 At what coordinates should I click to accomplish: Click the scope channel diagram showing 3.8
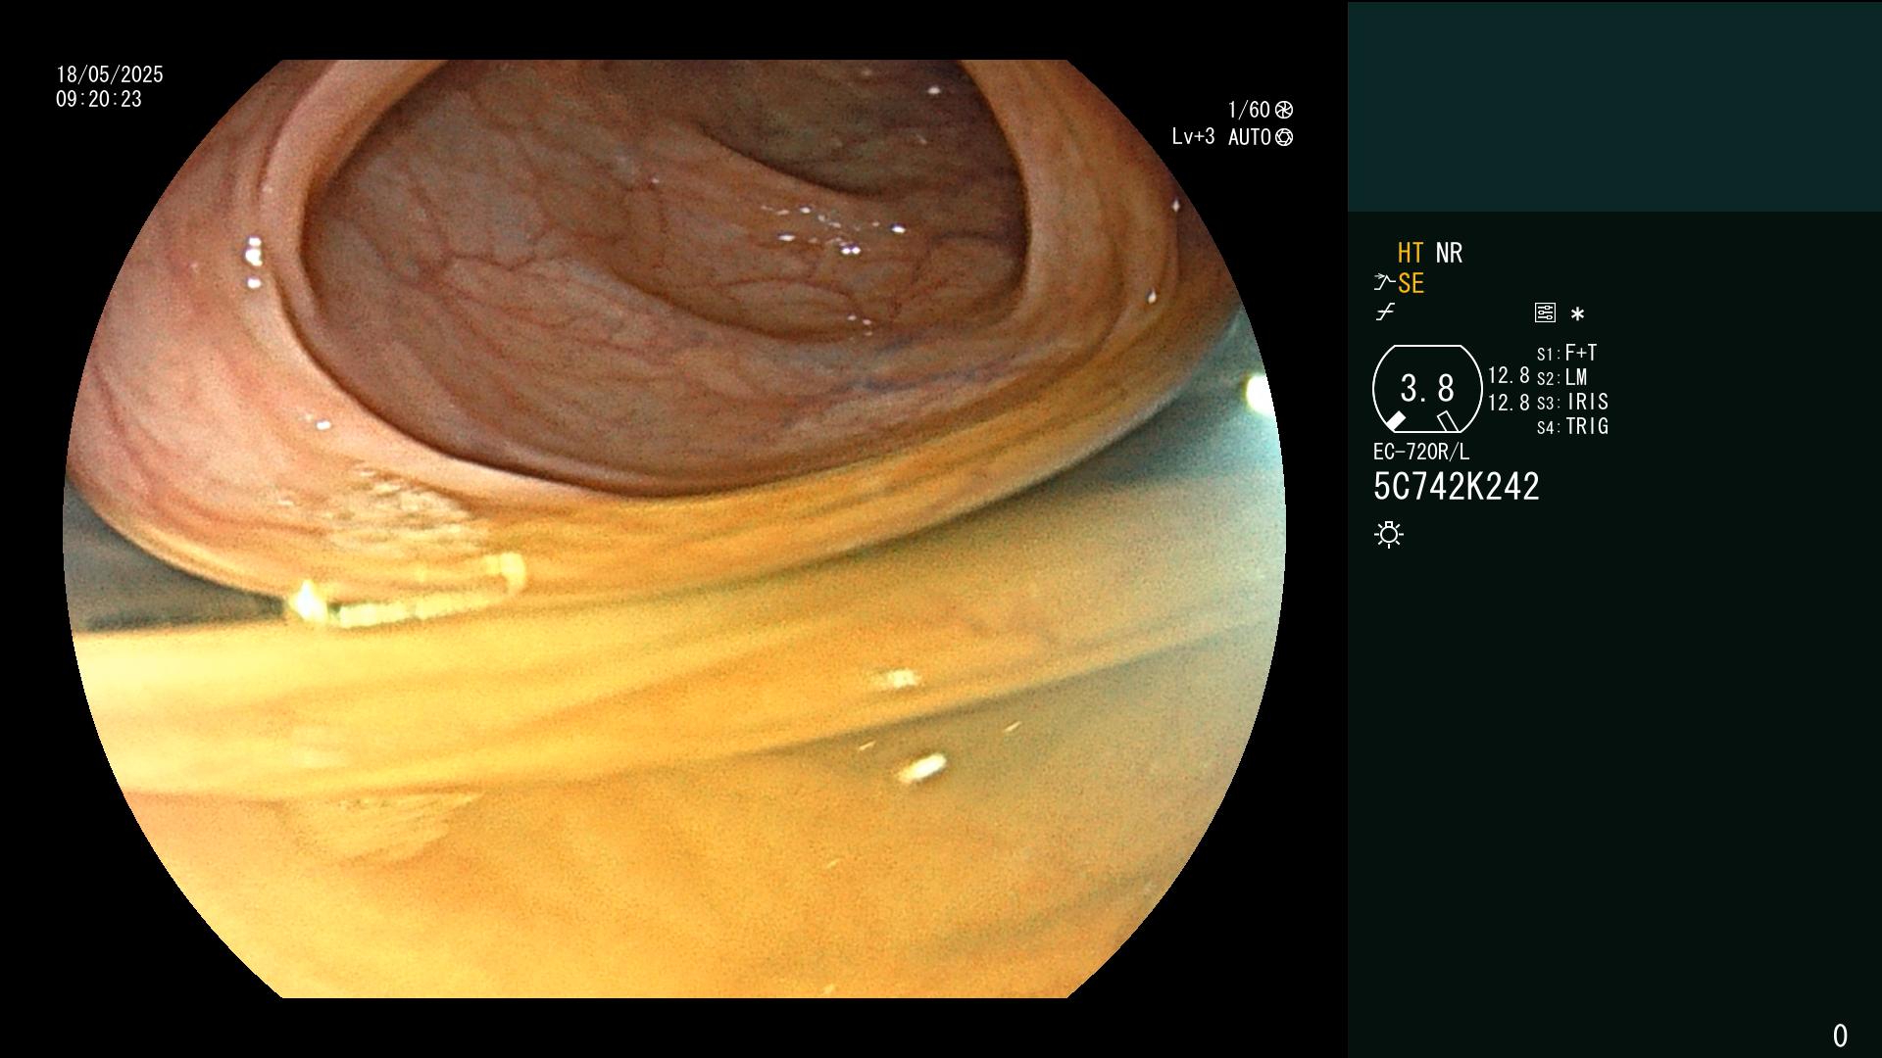(x=1427, y=389)
